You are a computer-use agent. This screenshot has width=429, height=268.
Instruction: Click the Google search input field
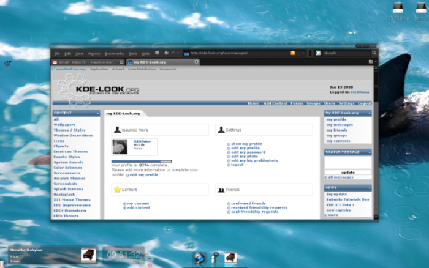(x=347, y=53)
